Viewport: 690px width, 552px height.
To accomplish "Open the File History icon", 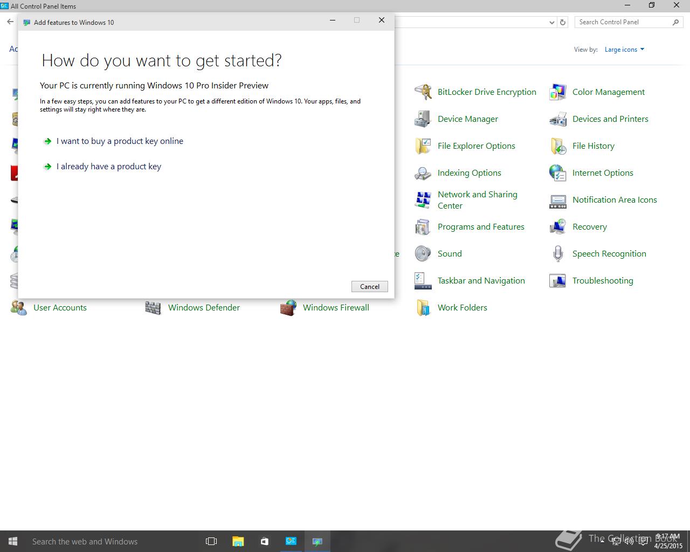I will point(558,146).
